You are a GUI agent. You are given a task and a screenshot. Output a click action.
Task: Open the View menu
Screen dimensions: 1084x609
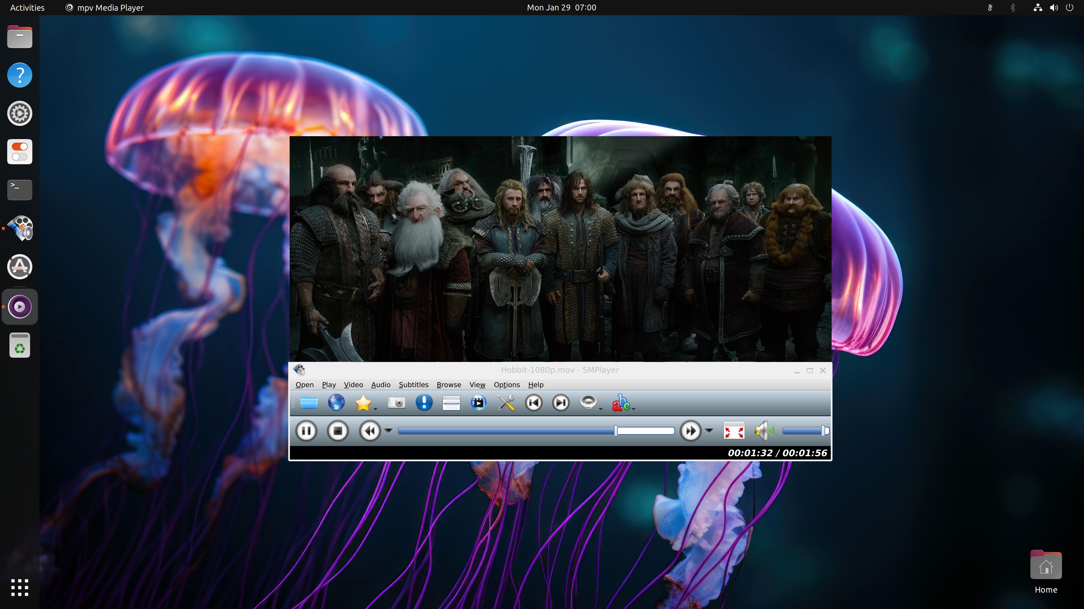click(477, 385)
